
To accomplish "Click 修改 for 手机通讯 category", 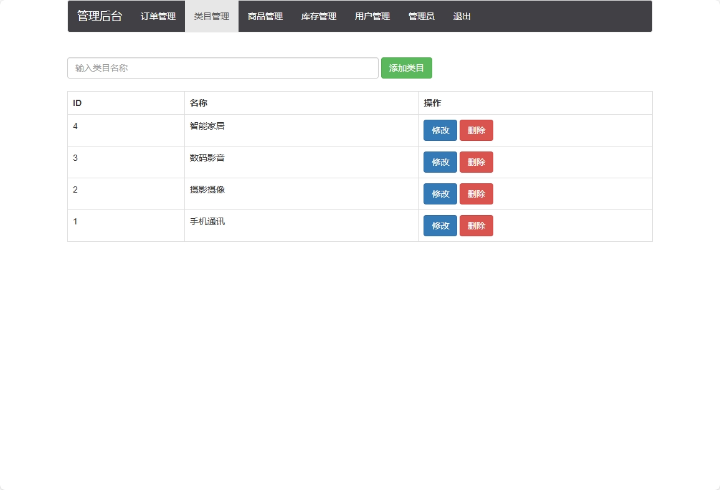I will (x=440, y=226).
